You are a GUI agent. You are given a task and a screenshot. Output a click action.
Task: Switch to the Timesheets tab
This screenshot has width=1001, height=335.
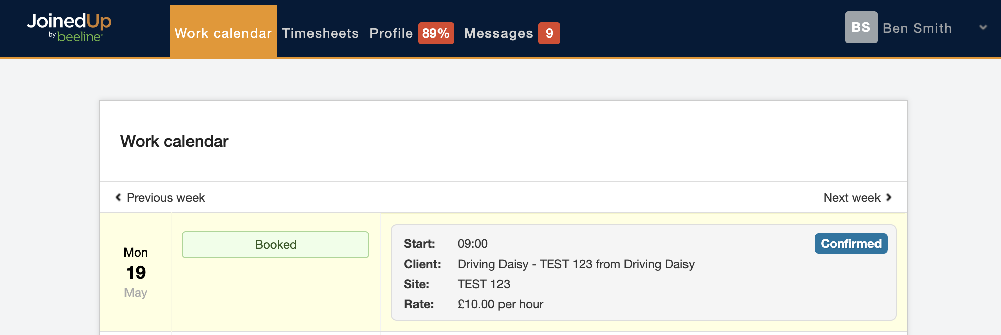pyautogui.click(x=320, y=33)
